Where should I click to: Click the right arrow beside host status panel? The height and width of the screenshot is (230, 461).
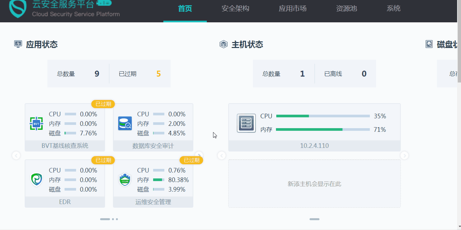point(404,155)
